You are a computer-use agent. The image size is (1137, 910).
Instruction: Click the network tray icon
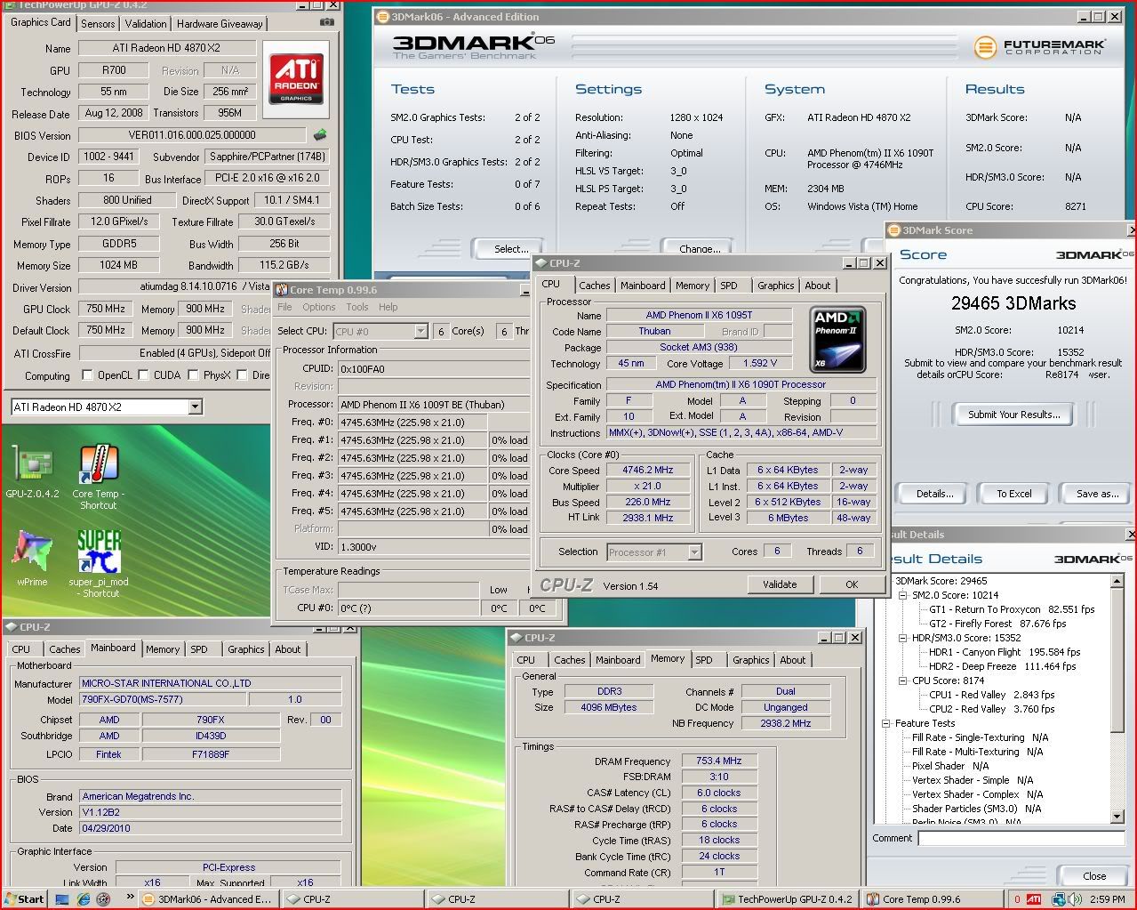click(x=1058, y=899)
